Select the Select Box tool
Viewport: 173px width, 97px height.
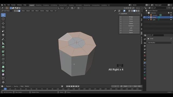[x=3, y=15]
